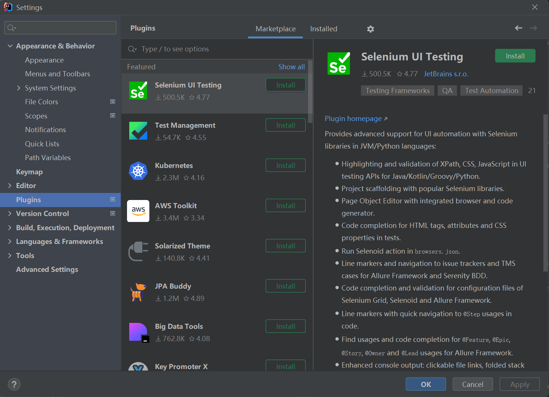Screen dimensions: 549x397
Task: Switch to the Installed tab
Action: point(324,29)
